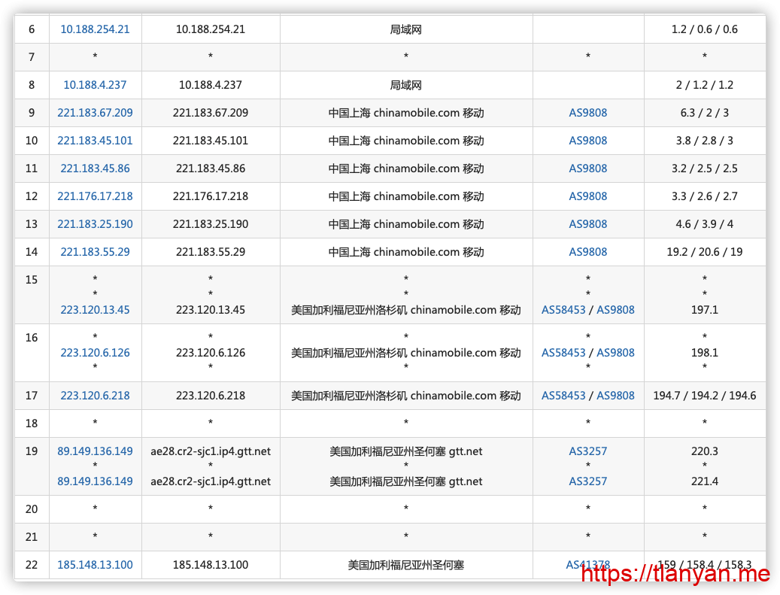Click the AS58453 link in hop 17 row
Viewport: 780px width, 595px height.
[563, 396]
